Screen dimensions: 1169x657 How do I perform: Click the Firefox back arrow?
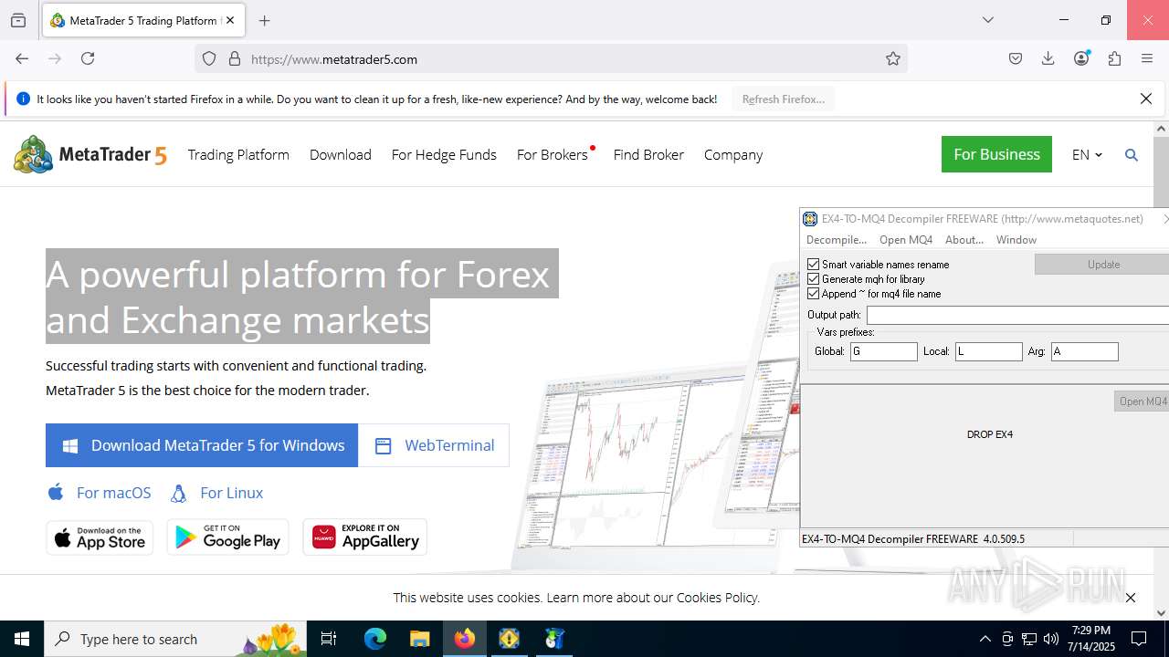pos(22,58)
